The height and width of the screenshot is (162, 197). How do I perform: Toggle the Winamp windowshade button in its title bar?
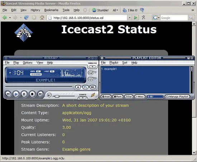(x=92, y=58)
